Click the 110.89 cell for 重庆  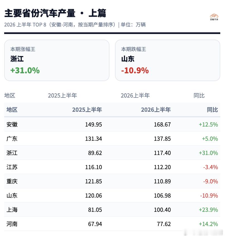(x=162, y=181)
